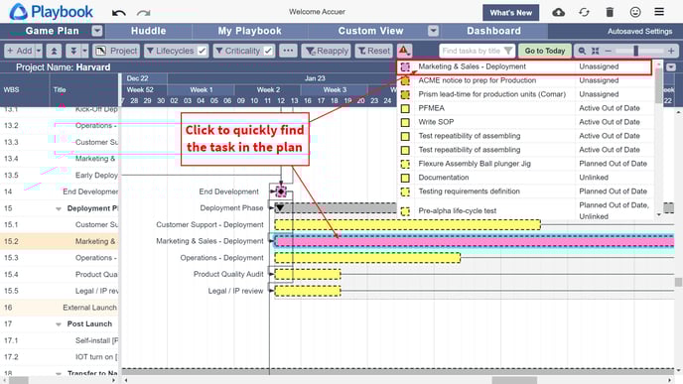Toggle the Criticality filter checkbox
683x384 pixels.
tap(268, 51)
